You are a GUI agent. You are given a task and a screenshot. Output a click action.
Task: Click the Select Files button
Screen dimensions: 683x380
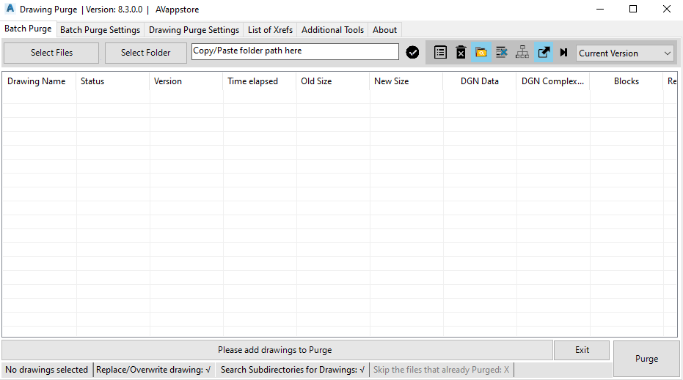point(51,53)
